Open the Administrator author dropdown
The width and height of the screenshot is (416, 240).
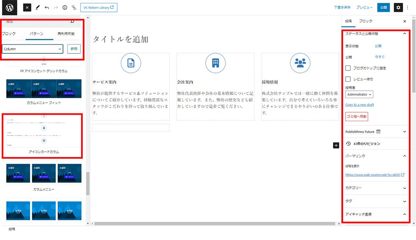pos(359,94)
